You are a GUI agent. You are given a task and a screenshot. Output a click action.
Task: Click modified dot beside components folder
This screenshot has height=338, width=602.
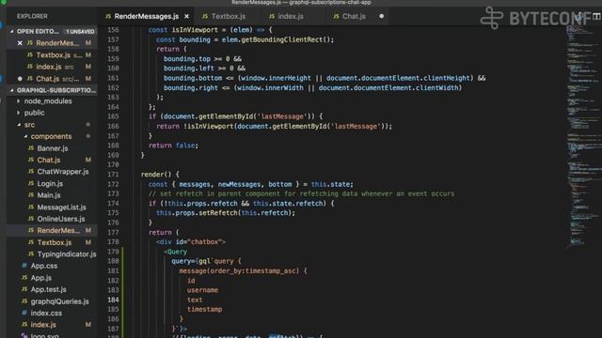click(87, 136)
